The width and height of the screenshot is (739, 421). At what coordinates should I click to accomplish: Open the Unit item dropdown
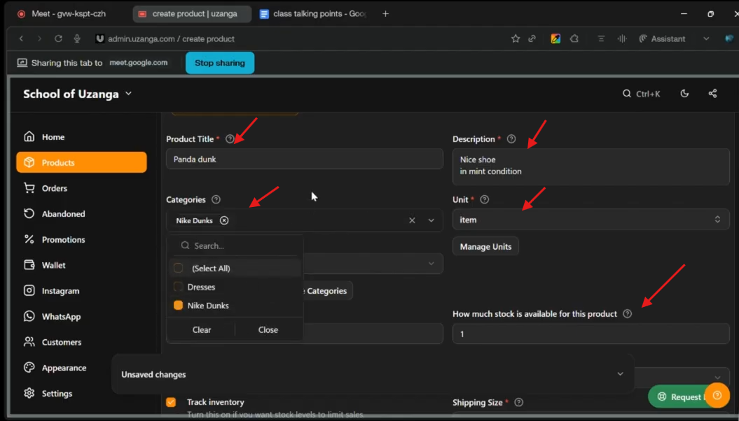pyautogui.click(x=590, y=220)
